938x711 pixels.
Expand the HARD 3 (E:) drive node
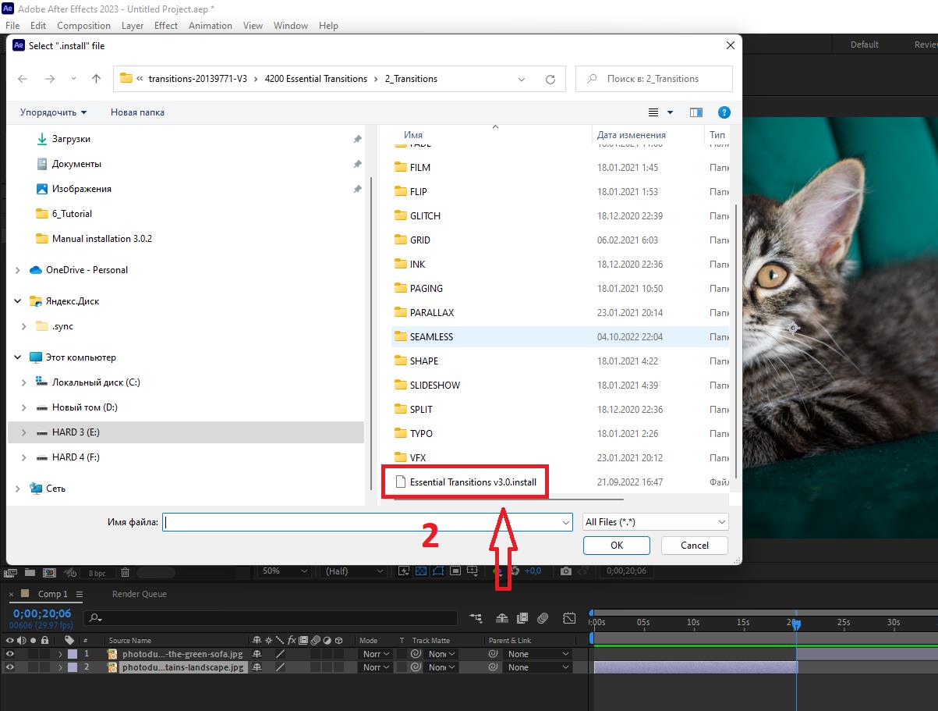(24, 432)
